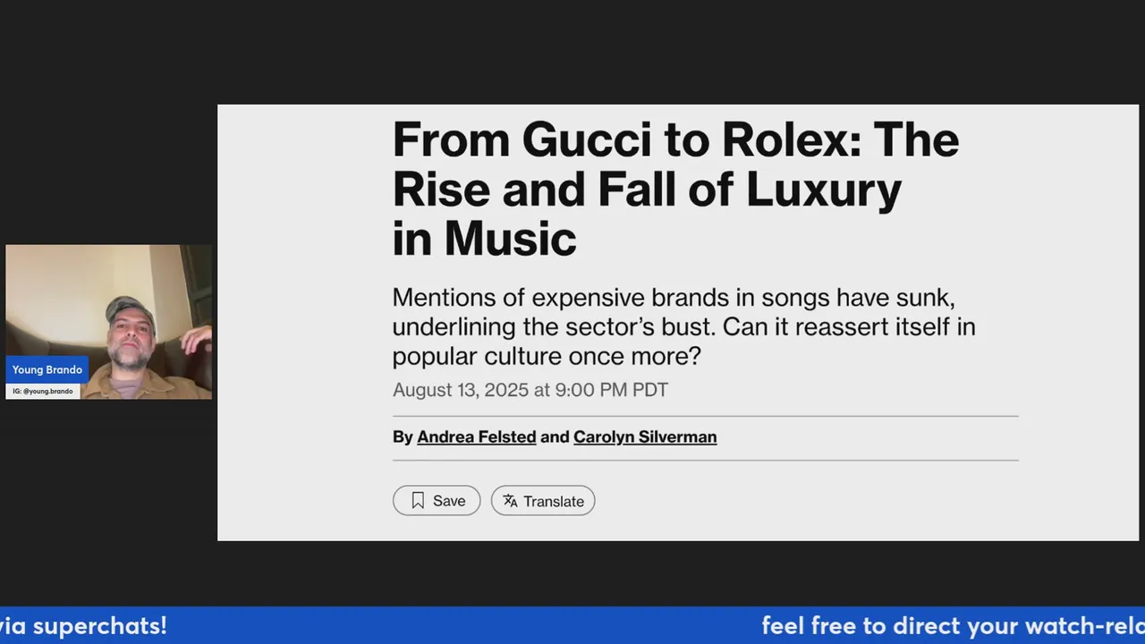This screenshot has width=1145, height=644.
Task: Click the word 'By' in the byline
Action: click(403, 436)
